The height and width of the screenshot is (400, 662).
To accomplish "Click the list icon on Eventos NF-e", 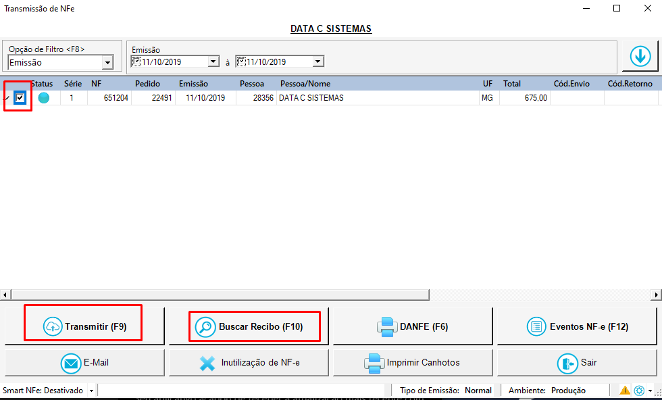I will pyautogui.click(x=536, y=326).
